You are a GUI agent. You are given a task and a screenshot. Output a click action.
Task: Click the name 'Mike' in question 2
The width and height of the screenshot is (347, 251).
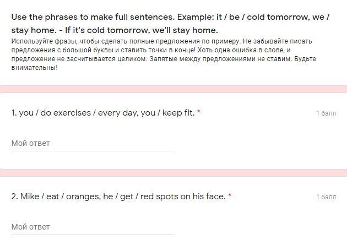click(29, 197)
